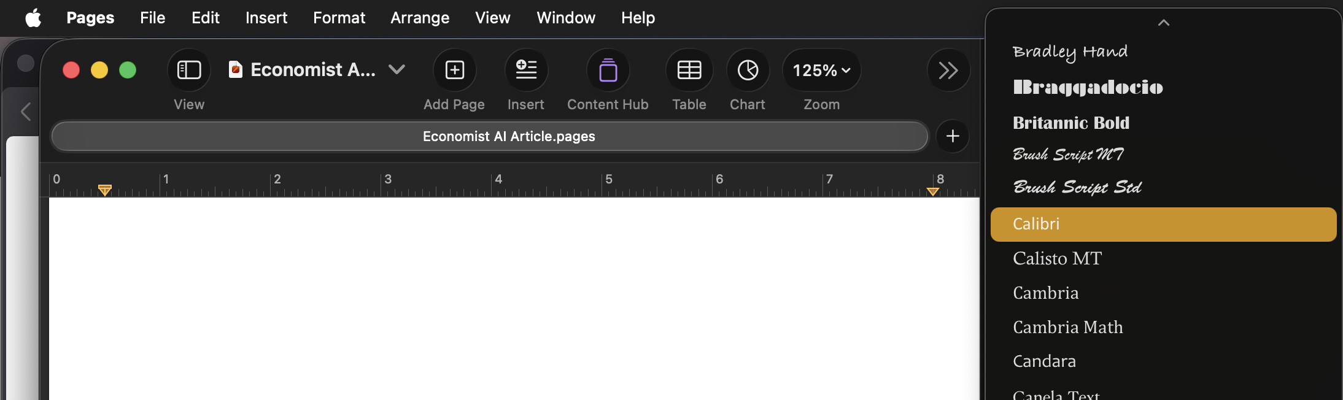
Task: Open the Format menu
Action: (x=339, y=18)
